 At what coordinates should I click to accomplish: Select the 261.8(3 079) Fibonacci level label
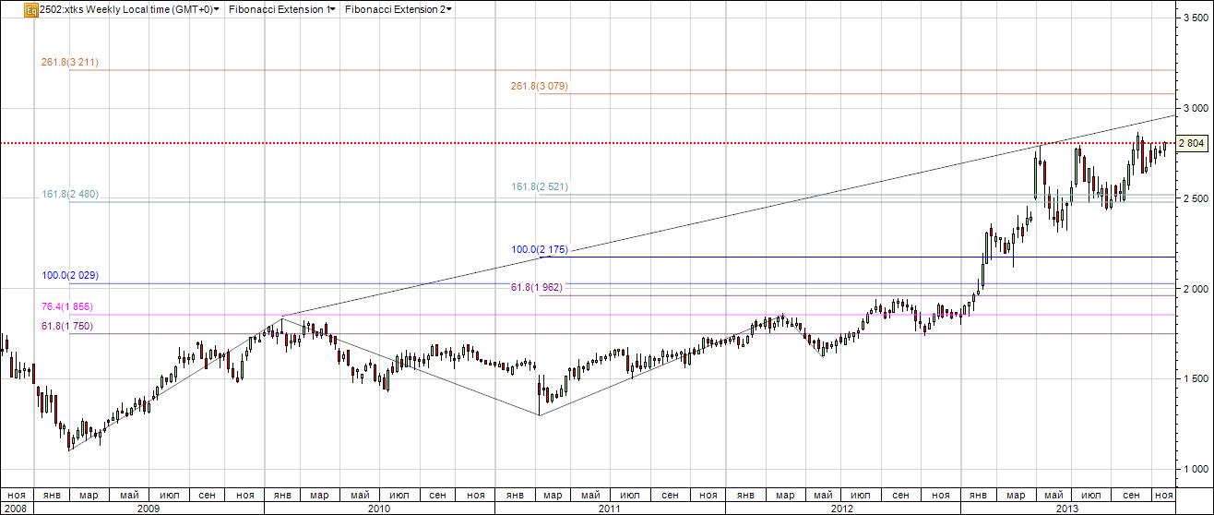(539, 86)
